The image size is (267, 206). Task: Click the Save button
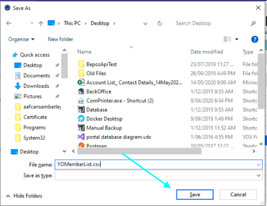click(195, 195)
